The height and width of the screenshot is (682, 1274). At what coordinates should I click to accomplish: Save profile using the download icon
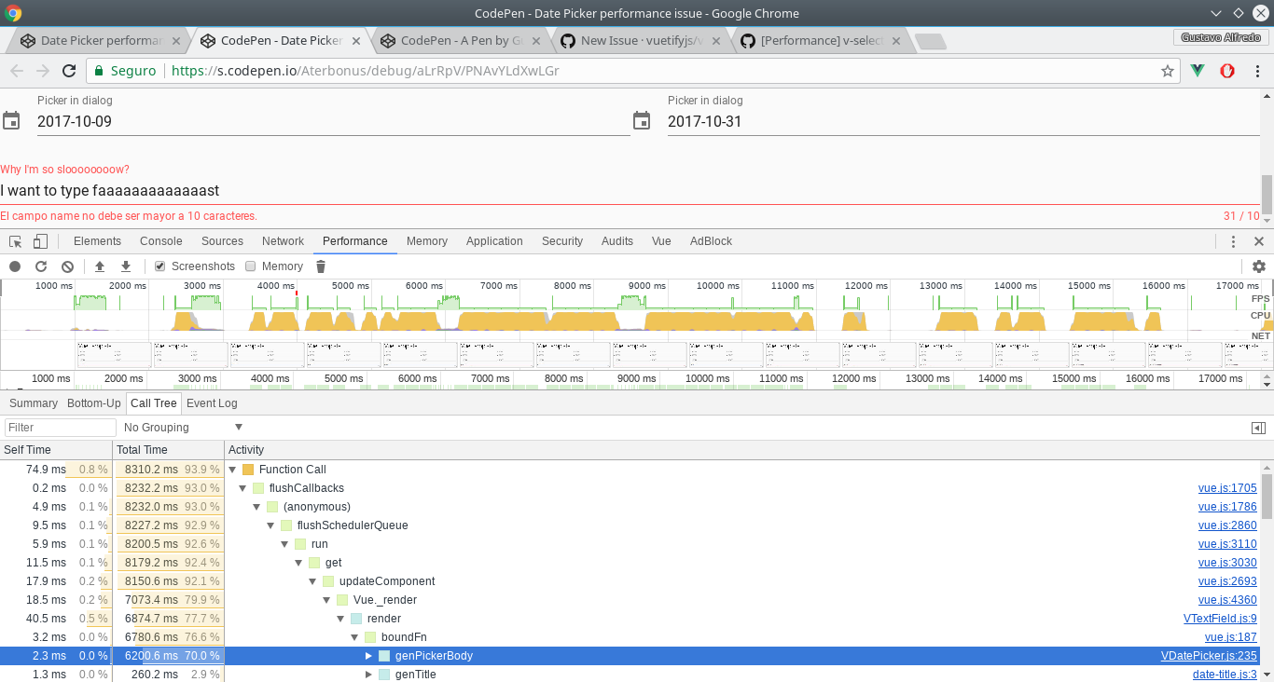125,266
